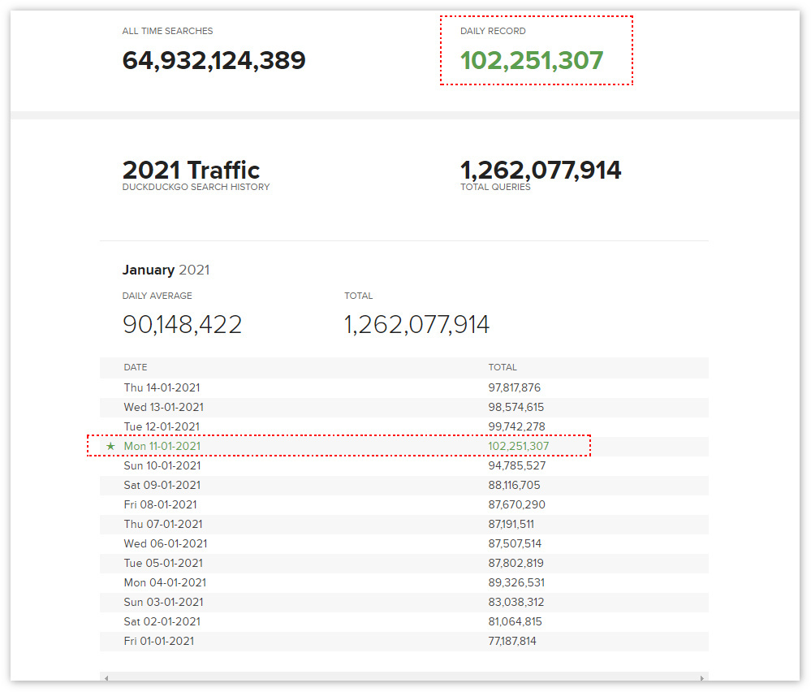Click the left arrow of the horizontal scrollbar
Viewport: 811px width, 692px height.
(x=106, y=677)
